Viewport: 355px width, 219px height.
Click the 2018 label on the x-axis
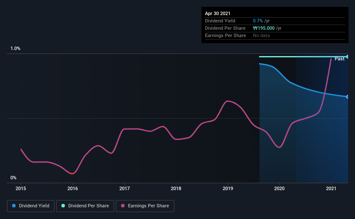pos(176,188)
